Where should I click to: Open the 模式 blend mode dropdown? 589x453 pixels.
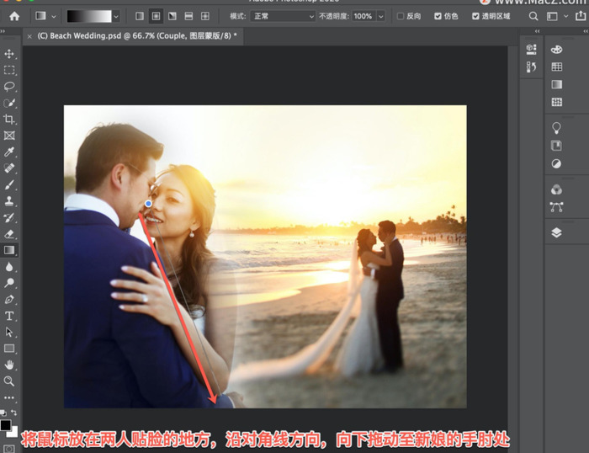pos(283,16)
